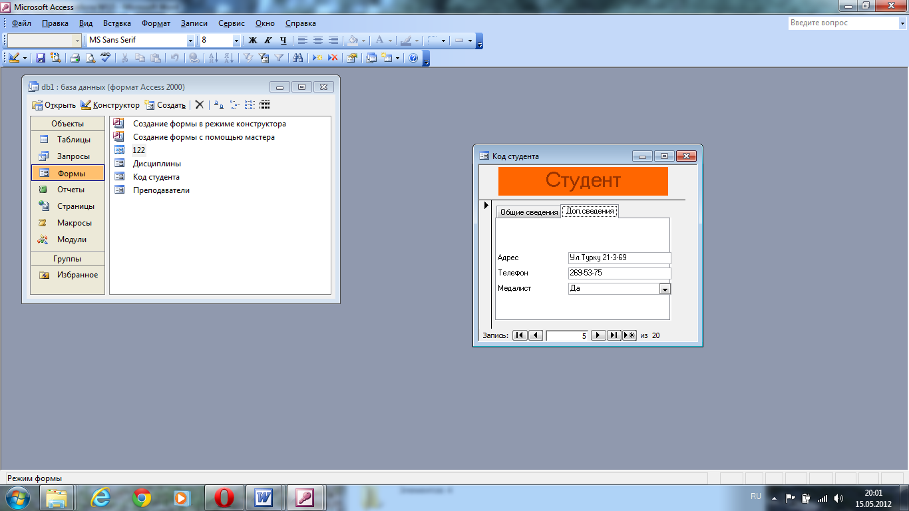
Task: Sort ascending with the A-Z icon
Action: click(214, 58)
